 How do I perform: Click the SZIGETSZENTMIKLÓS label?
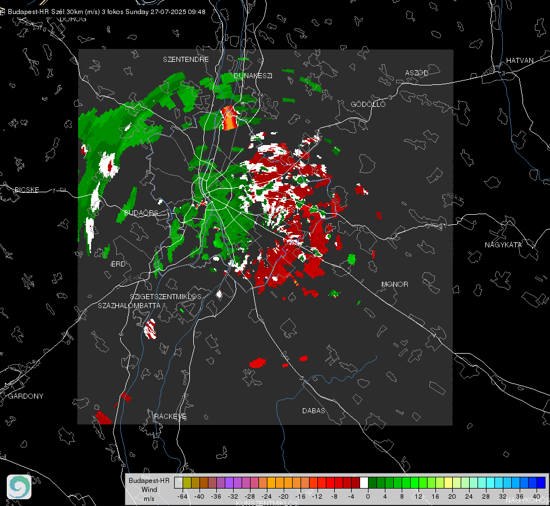coord(166,296)
